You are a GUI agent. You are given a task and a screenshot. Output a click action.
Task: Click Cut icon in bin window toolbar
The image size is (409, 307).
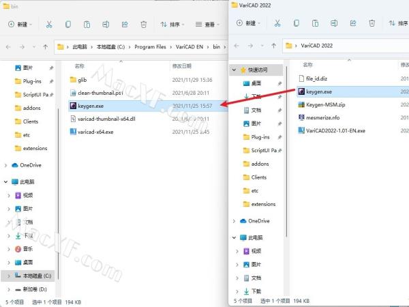coord(49,25)
